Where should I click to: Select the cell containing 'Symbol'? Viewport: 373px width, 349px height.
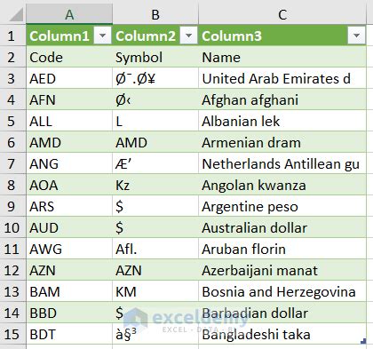coord(155,57)
